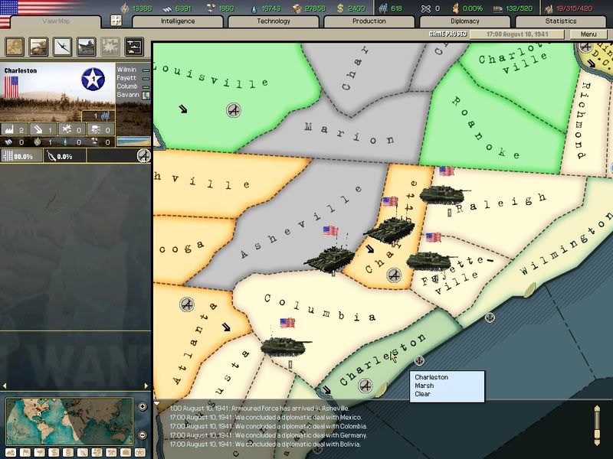Open the air units button with plane picture
Viewport: 613px width, 459px height.
click(x=63, y=47)
